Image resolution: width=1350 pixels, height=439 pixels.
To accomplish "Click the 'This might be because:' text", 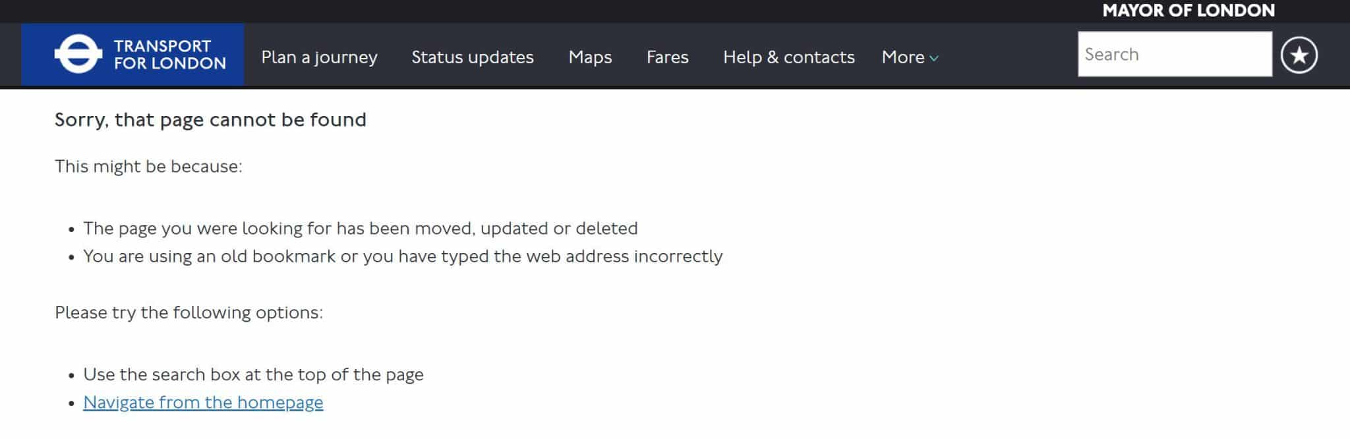I will [x=148, y=166].
